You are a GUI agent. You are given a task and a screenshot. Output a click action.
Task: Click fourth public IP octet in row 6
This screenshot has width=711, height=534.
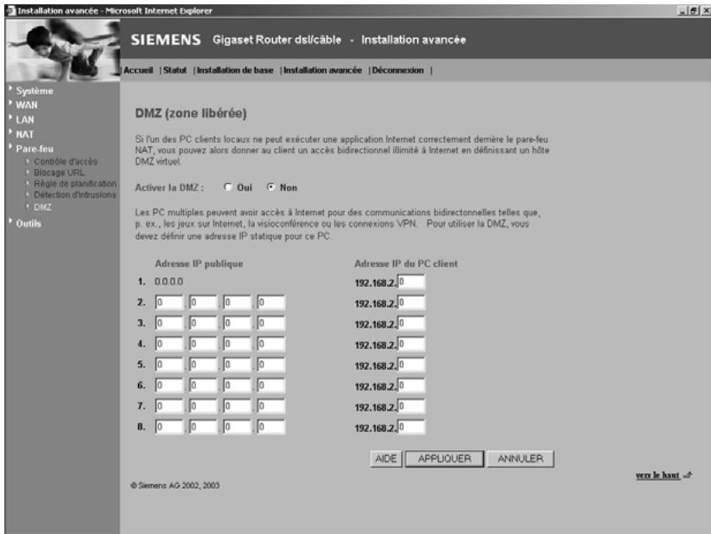click(x=271, y=385)
